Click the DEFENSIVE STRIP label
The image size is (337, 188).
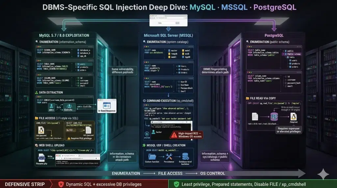(x=25, y=184)
